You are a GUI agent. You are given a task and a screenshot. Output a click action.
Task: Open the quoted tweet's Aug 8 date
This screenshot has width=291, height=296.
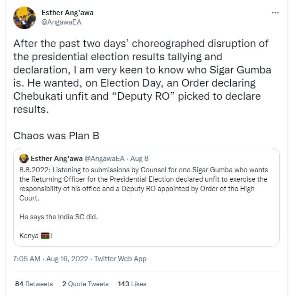pos(139,159)
